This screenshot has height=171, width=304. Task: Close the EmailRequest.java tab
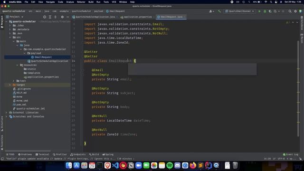point(184,17)
